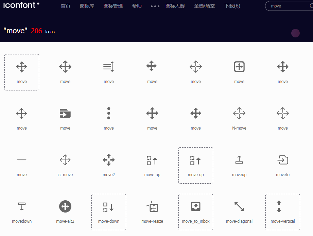Expand the three-dot more menu in navbar

click(x=155, y=6)
